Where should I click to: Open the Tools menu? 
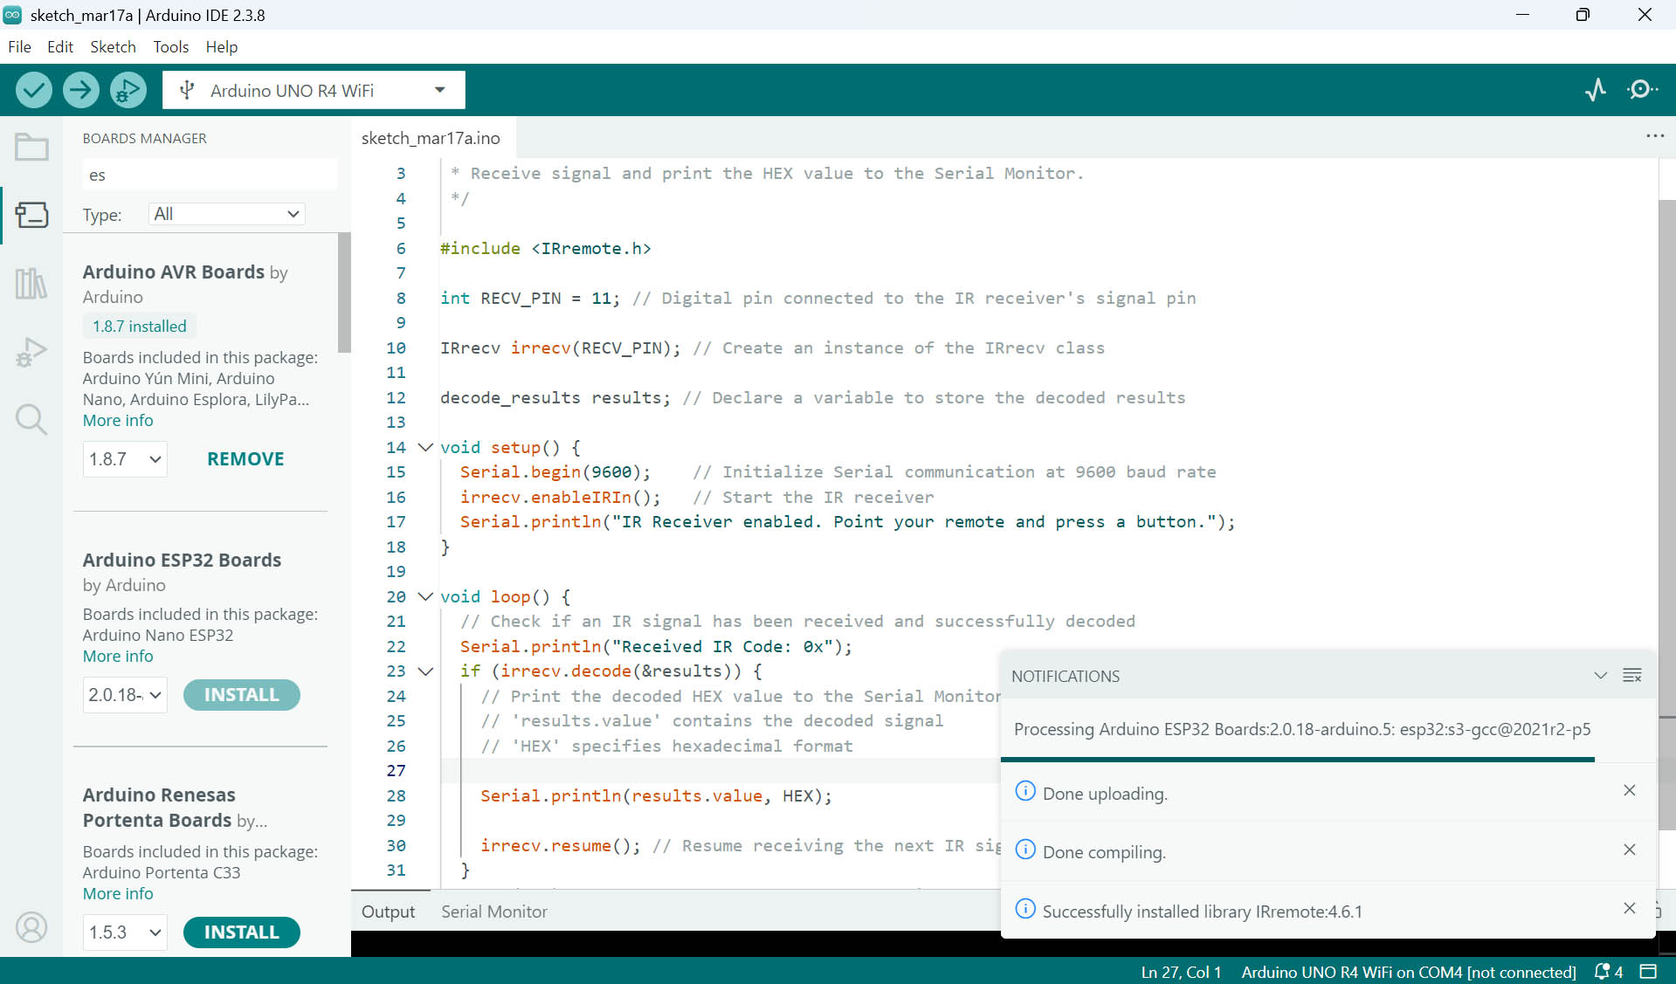[170, 47]
